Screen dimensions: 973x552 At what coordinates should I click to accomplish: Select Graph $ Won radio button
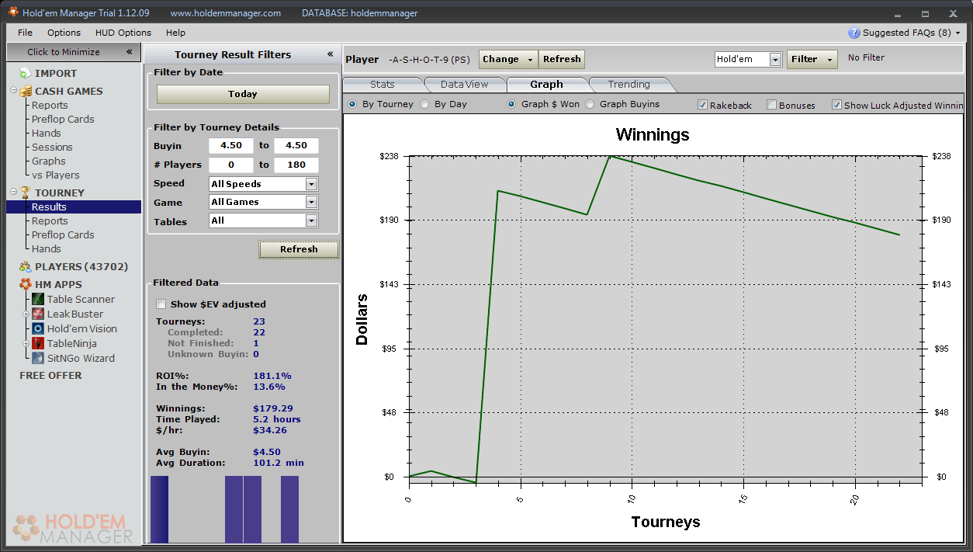click(512, 104)
